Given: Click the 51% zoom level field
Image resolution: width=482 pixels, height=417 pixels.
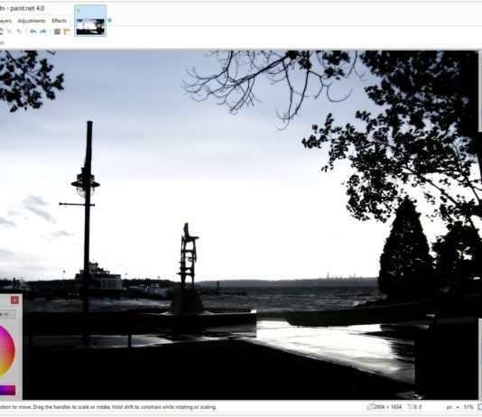Looking at the screenshot, I should tap(468, 407).
